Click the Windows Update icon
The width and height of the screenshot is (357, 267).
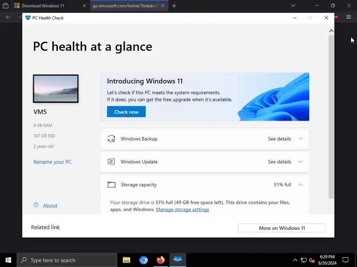tap(111, 162)
